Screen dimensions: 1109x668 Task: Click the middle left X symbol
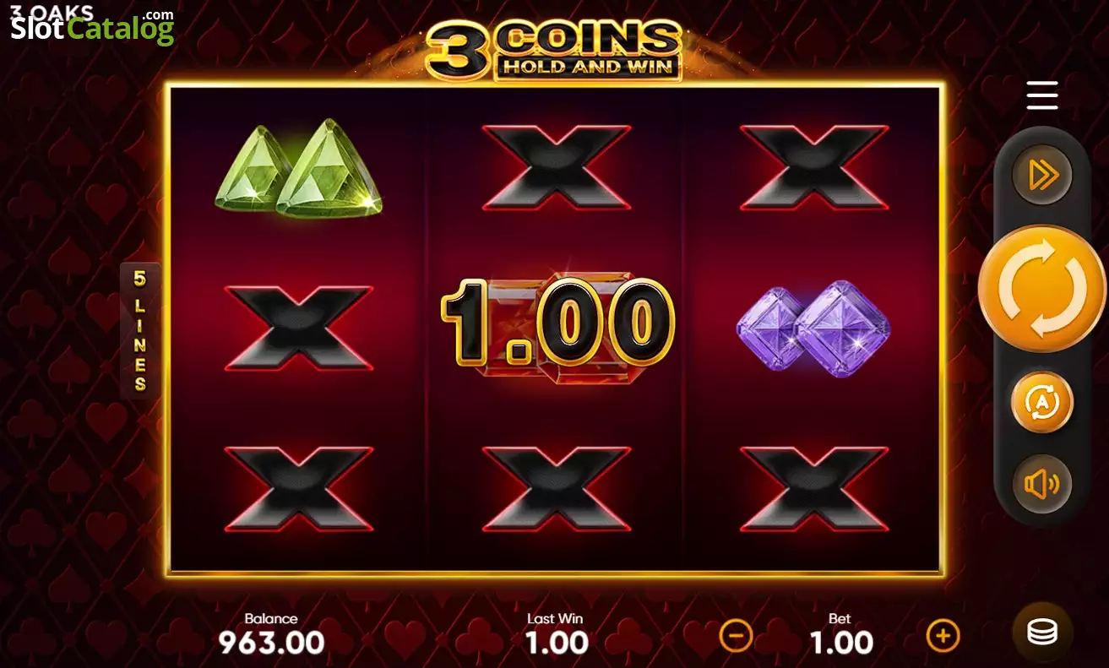click(299, 328)
